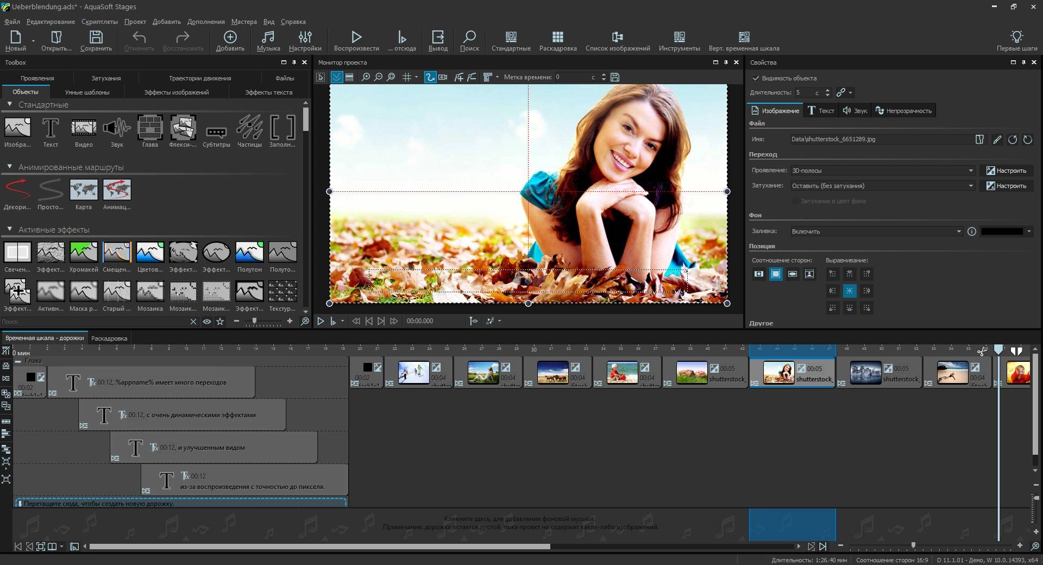Select the Мозаика effect

click(x=150, y=296)
